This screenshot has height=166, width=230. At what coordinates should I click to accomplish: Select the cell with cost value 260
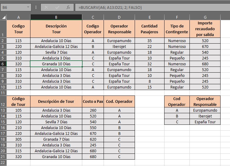pos(93,110)
